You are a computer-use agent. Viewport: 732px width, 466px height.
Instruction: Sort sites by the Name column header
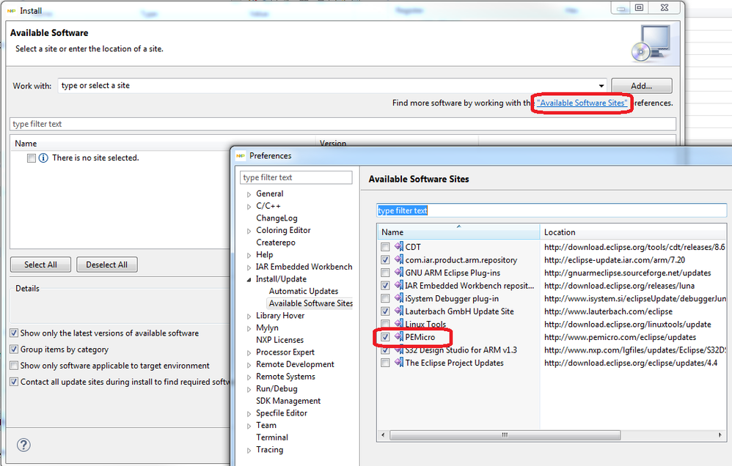(x=458, y=232)
